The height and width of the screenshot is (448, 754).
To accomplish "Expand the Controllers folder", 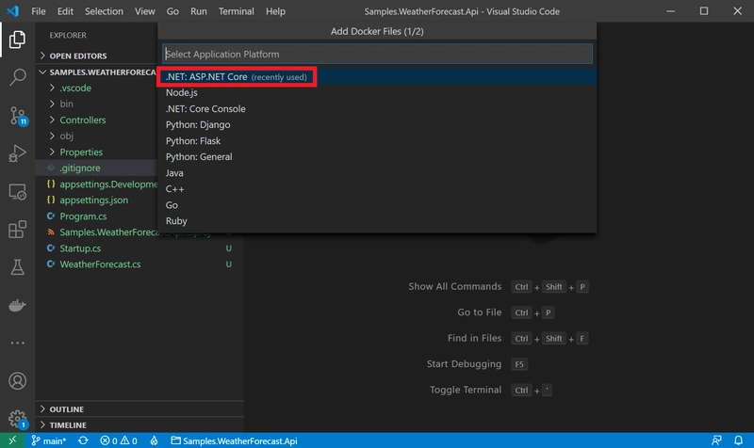I will point(83,120).
